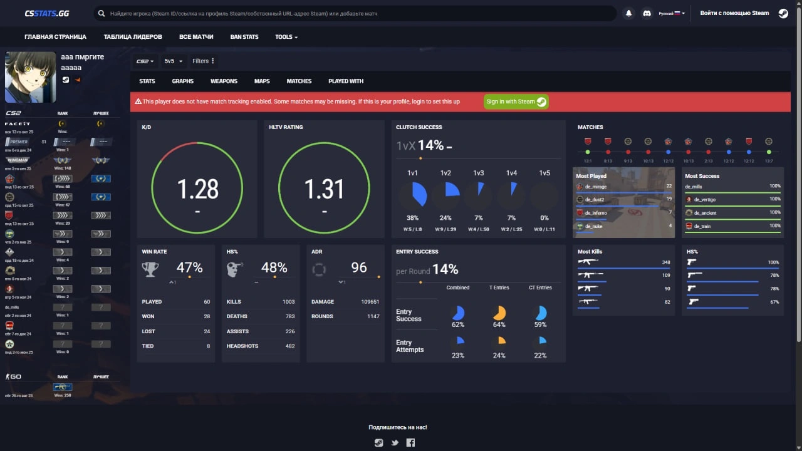This screenshot has height=451, width=802.
Task: Click the de_dust2 map icon
Action: click(x=580, y=199)
